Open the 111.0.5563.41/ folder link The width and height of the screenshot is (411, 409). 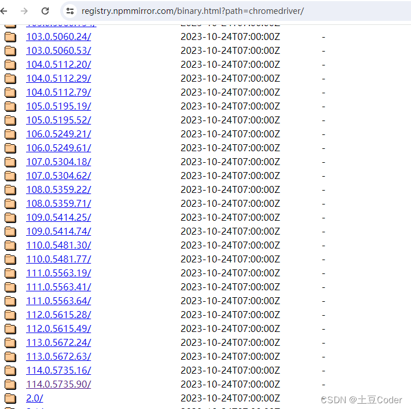point(58,287)
